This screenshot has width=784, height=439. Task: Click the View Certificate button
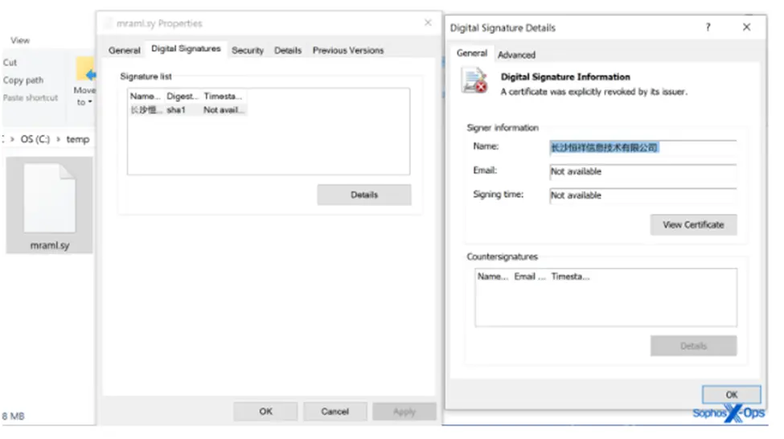click(x=693, y=225)
